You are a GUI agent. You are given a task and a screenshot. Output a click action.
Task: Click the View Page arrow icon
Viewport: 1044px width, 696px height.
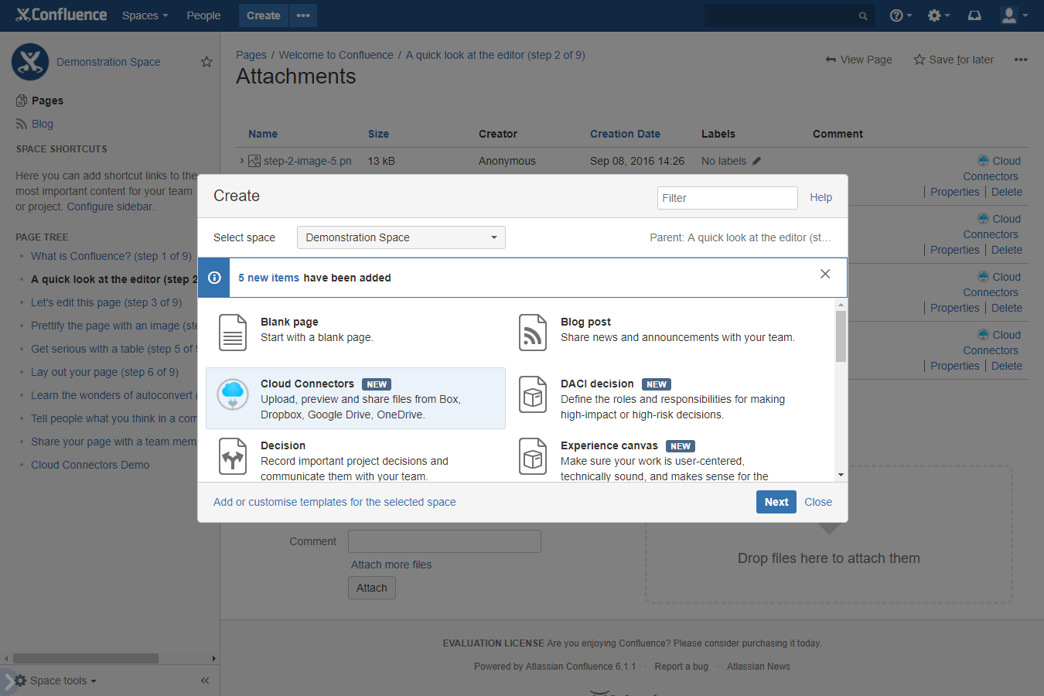[x=831, y=60]
